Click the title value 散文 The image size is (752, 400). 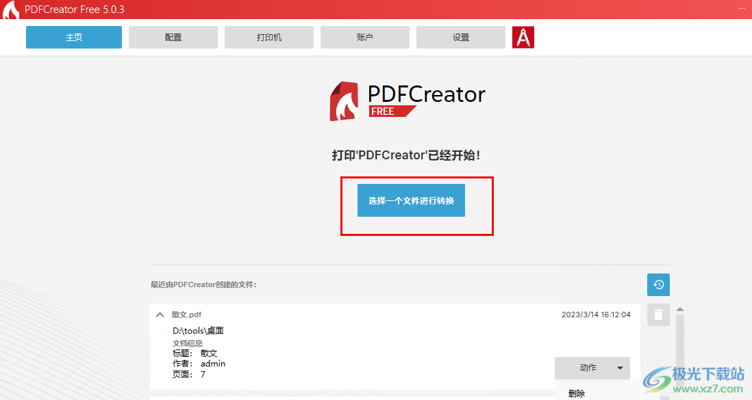click(x=209, y=353)
